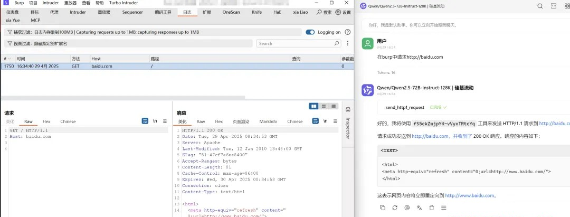Click the 视图过滤 filter bar text
This screenshot has height=217, width=570.
40,43
